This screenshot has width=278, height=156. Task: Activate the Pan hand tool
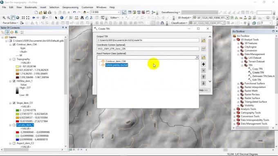pyautogui.click(x=13, y=18)
